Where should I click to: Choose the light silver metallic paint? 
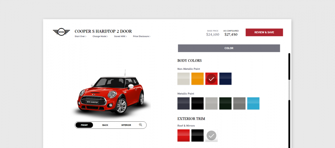coord(211,103)
